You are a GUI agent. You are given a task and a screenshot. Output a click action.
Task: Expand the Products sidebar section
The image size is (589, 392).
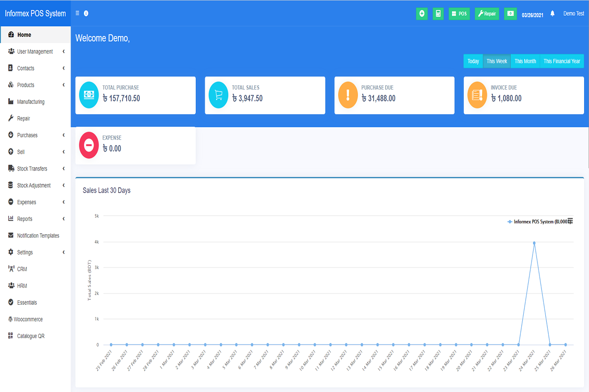tap(26, 85)
